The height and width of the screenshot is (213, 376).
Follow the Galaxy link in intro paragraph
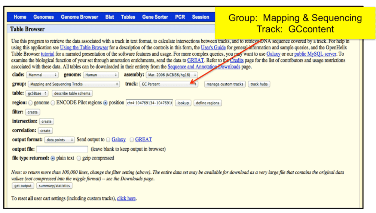point(273,54)
